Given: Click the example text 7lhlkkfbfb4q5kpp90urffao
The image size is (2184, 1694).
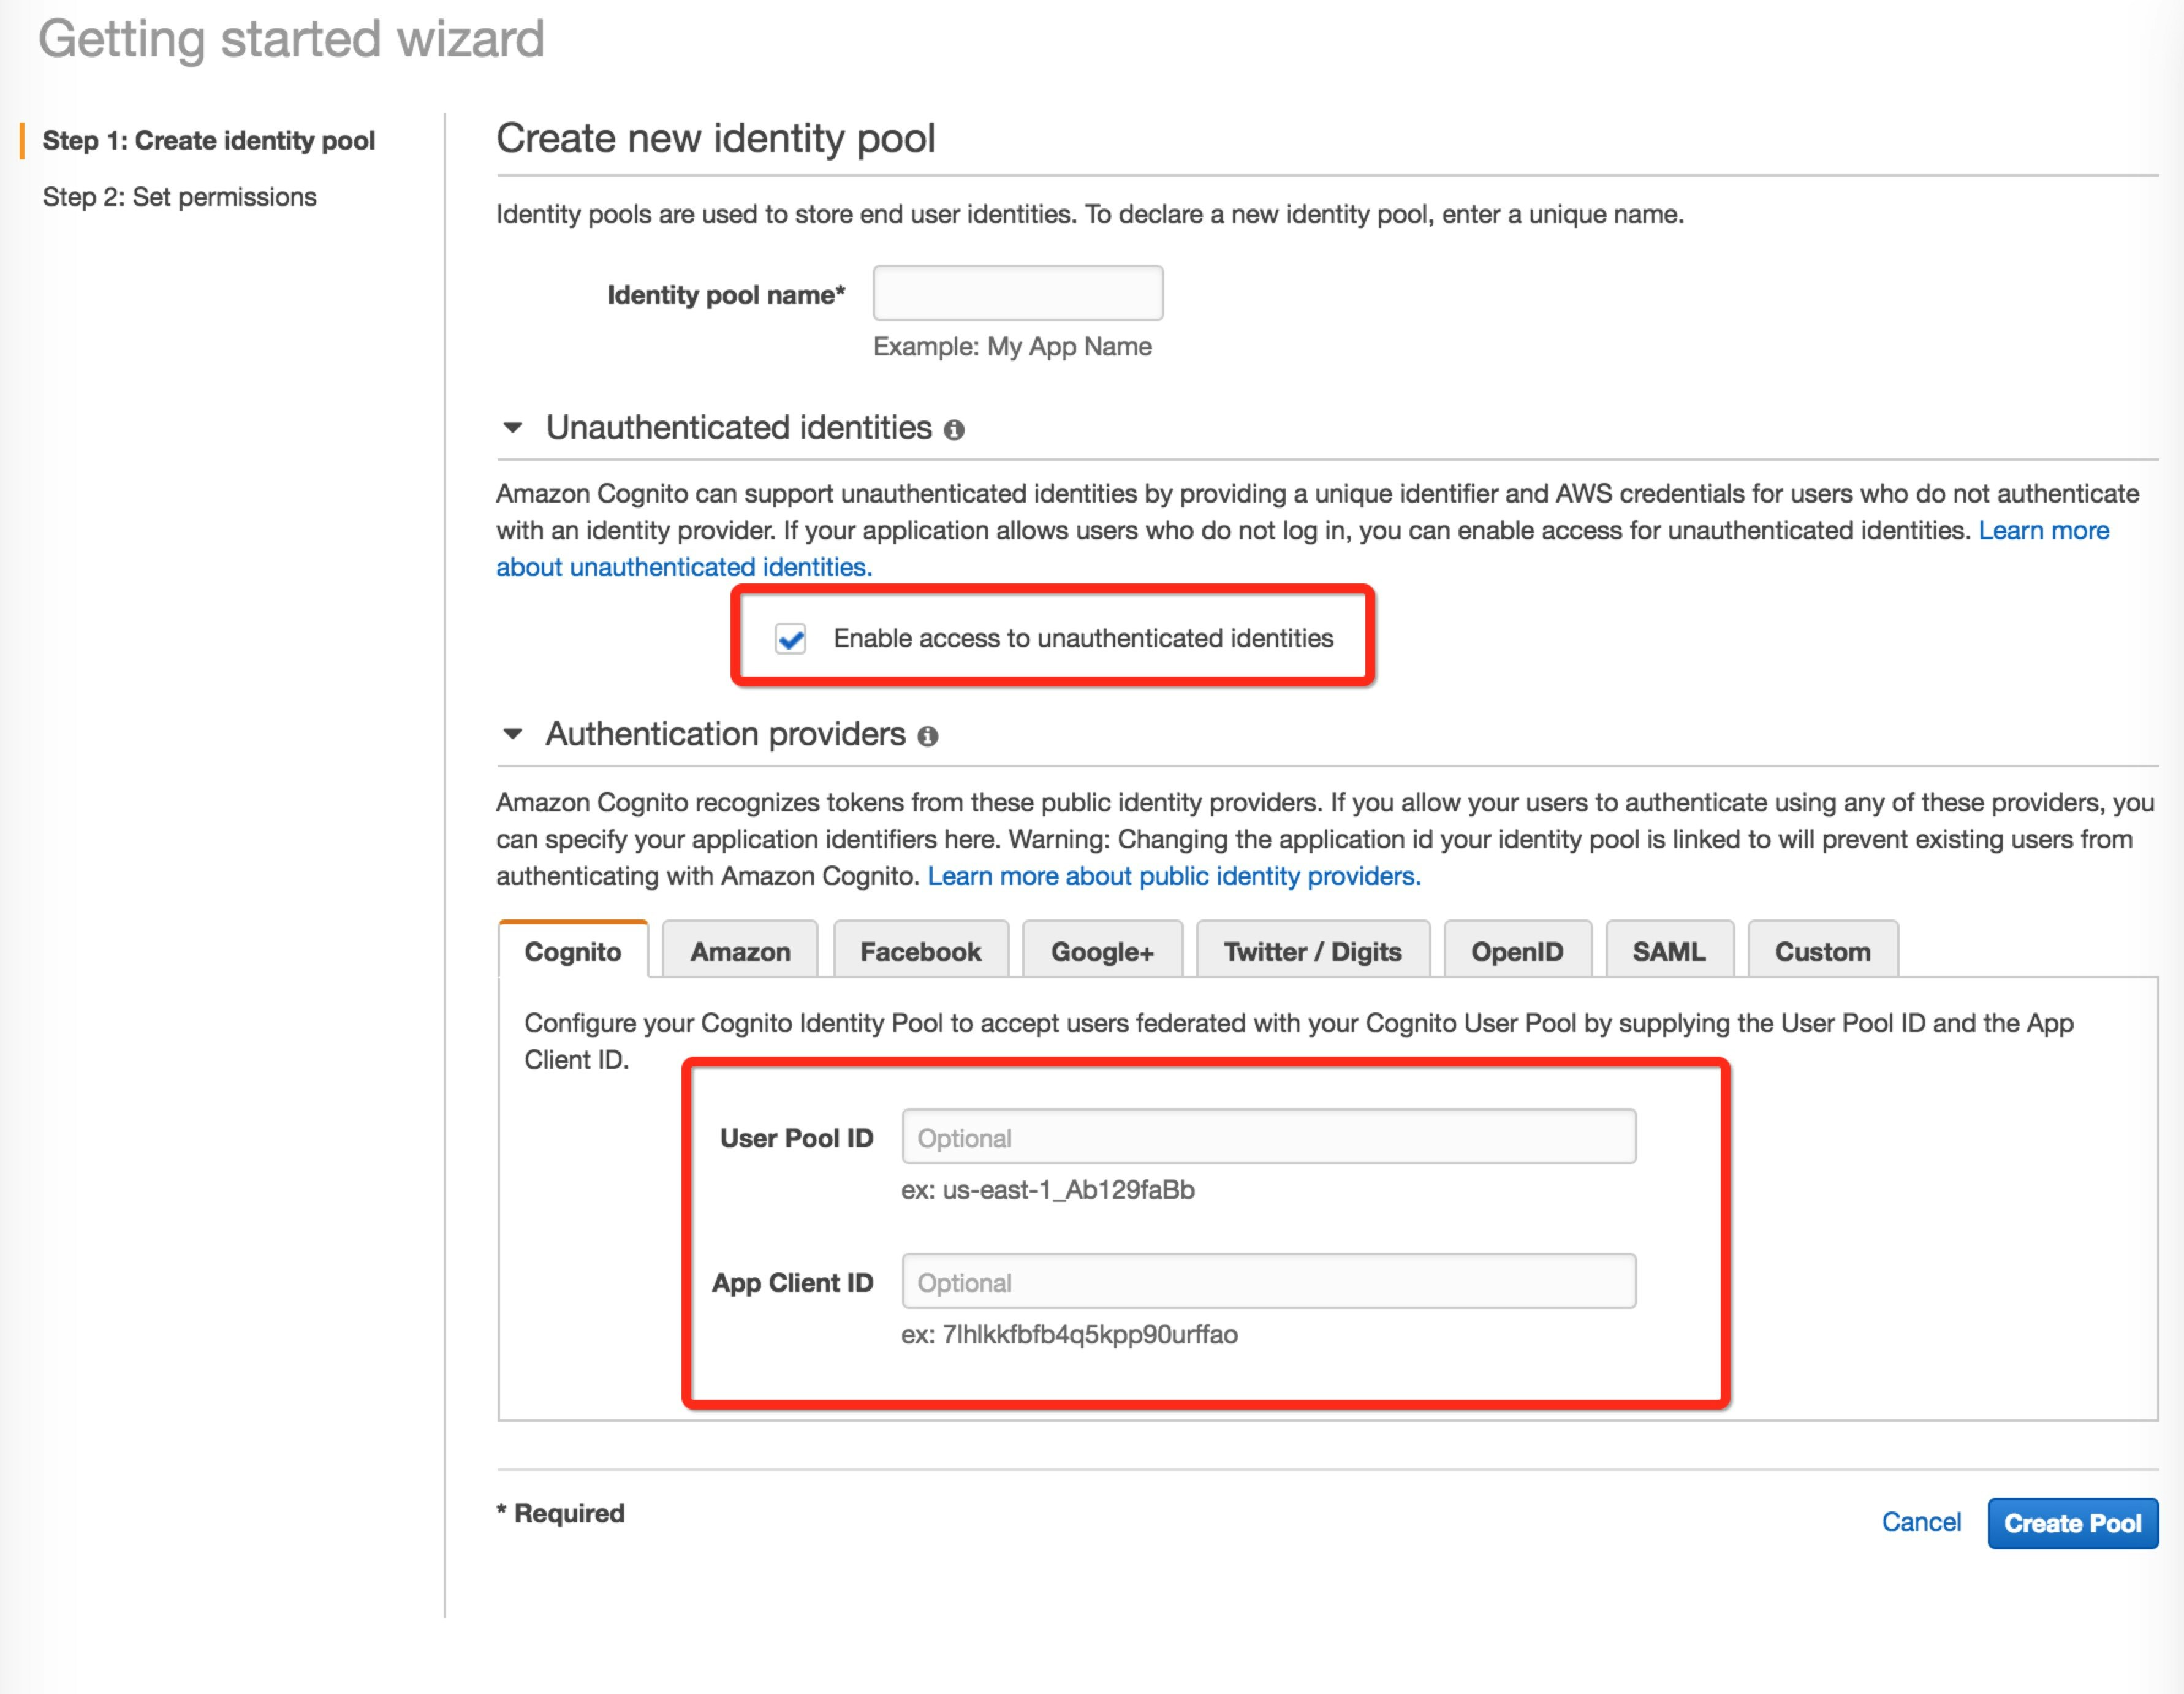Looking at the screenshot, I should coord(1090,1335).
